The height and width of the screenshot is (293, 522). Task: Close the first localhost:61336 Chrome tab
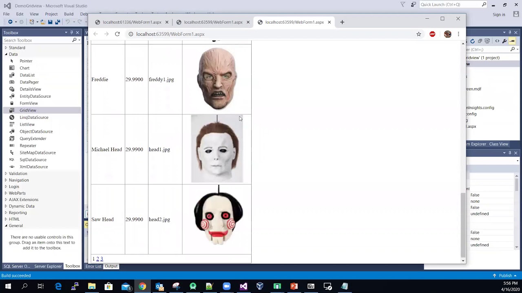(x=167, y=22)
